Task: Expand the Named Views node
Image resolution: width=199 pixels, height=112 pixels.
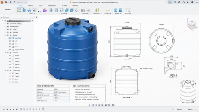Action: (5, 27)
